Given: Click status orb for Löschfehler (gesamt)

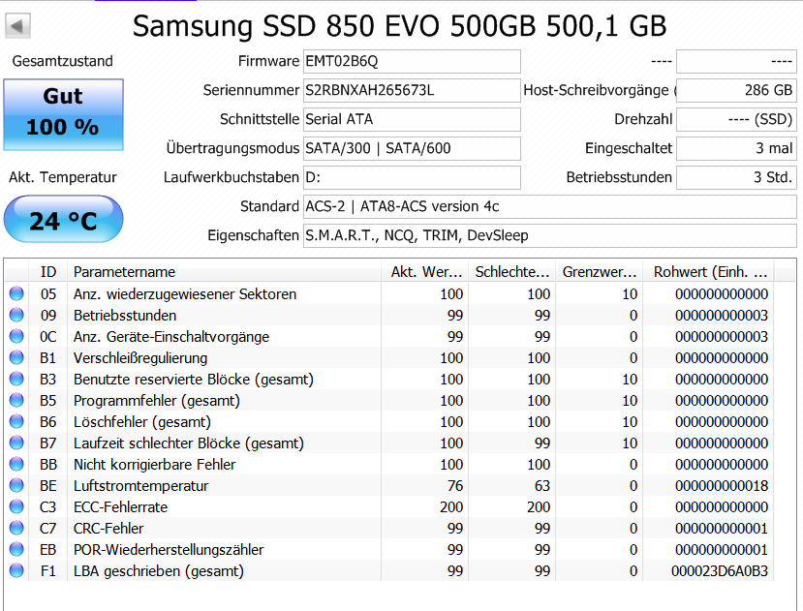Looking at the screenshot, I should [x=16, y=421].
